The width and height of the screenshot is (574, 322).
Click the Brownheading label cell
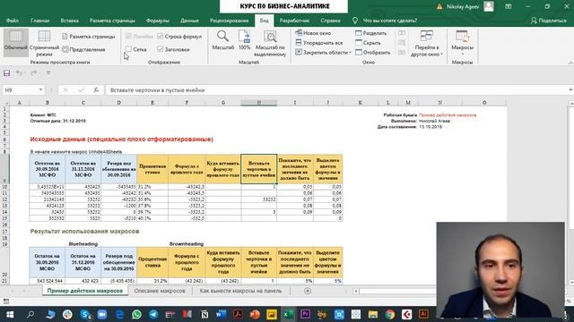tap(187, 244)
